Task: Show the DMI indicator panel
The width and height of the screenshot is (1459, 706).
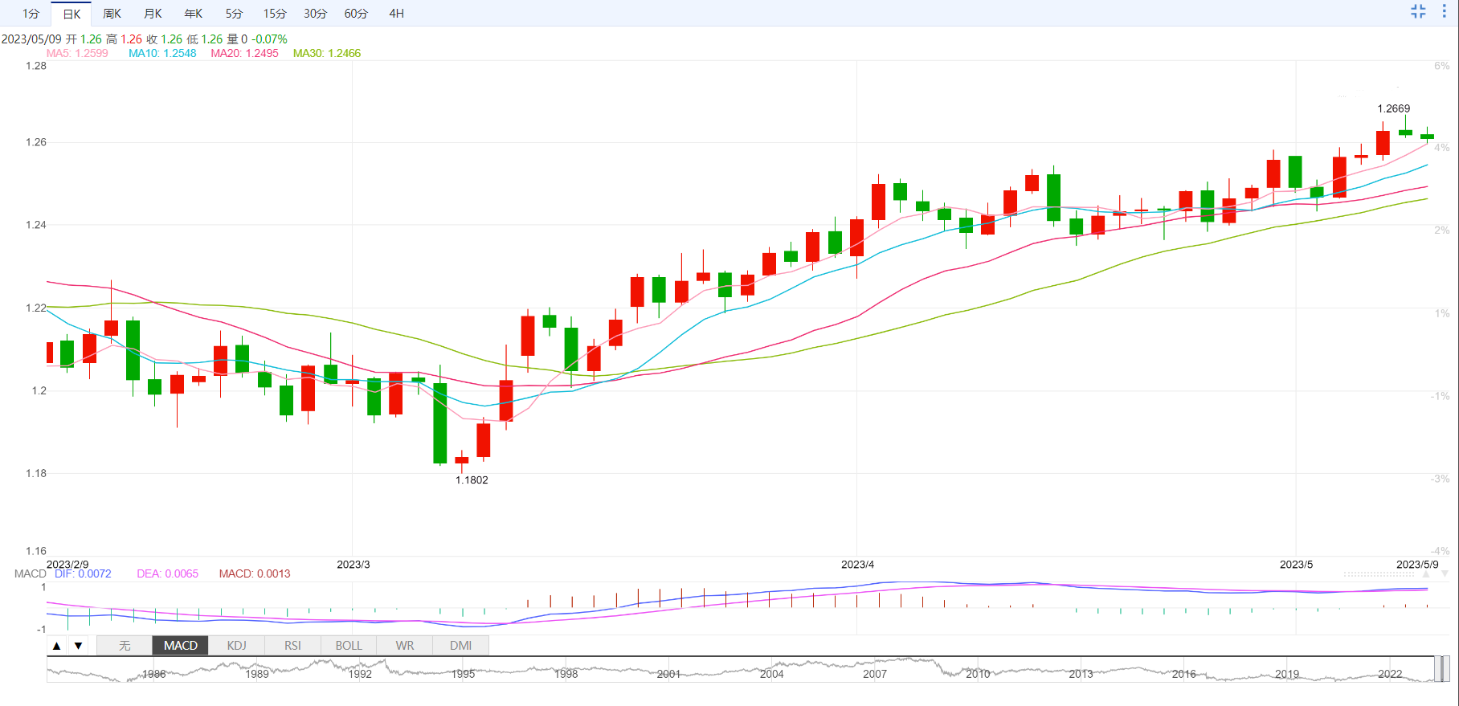Action: click(460, 646)
